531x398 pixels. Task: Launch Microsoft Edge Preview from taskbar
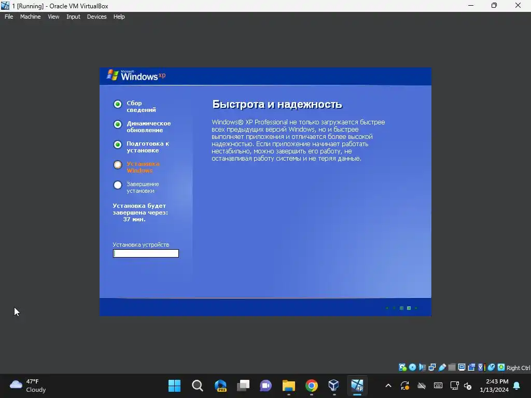[x=220, y=386]
